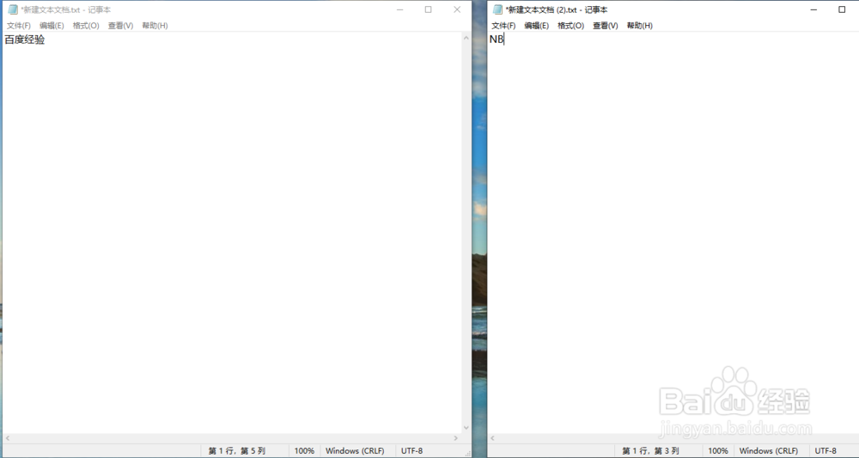Click the scroll-right arrow in left window
859x458 pixels.
pos(456,437)
